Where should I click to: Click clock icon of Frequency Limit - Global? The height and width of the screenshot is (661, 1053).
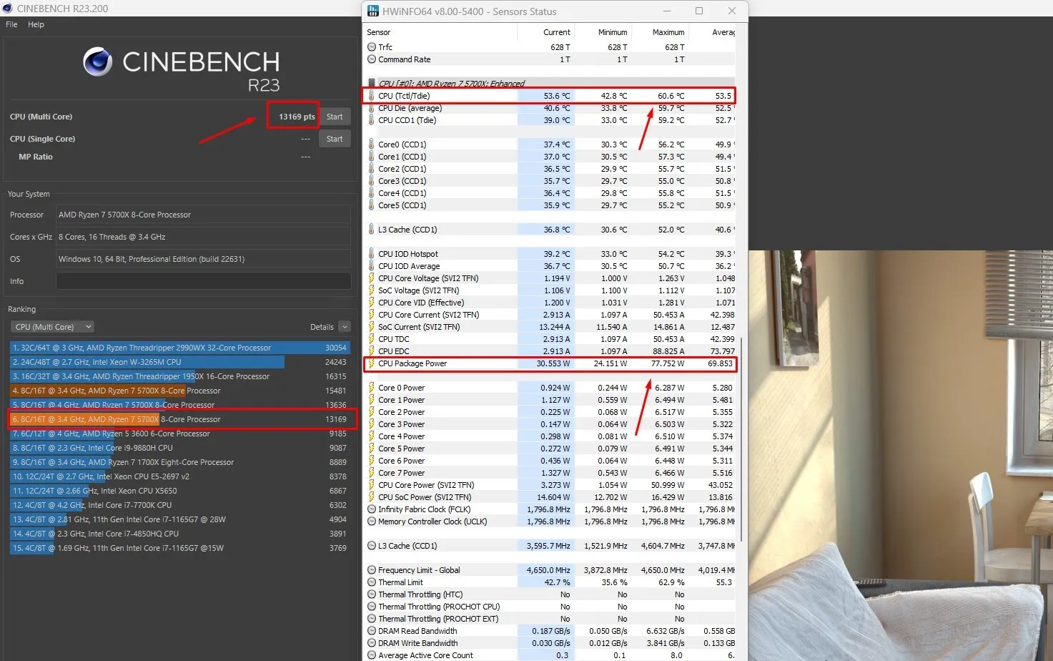(x=372, y=570)
